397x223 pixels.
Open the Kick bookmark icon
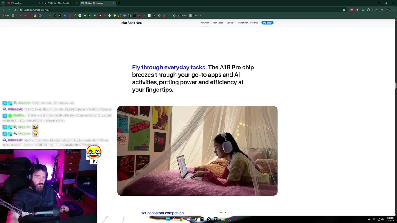tap(90, 15)
